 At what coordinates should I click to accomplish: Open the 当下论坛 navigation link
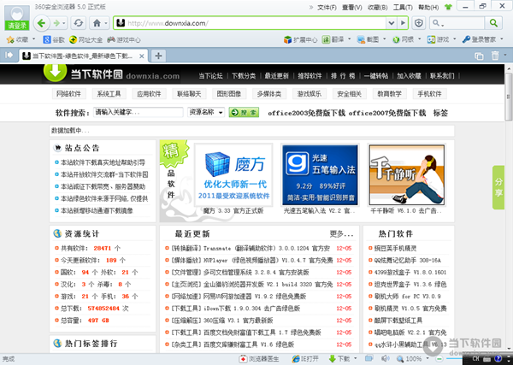tap(210, 75)
